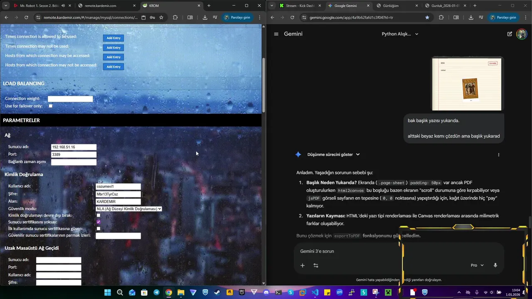Viewport: 532px width, 299px height.
Task: Add Entry for 'Times connection is allowed to be used'
Action: 113,38
